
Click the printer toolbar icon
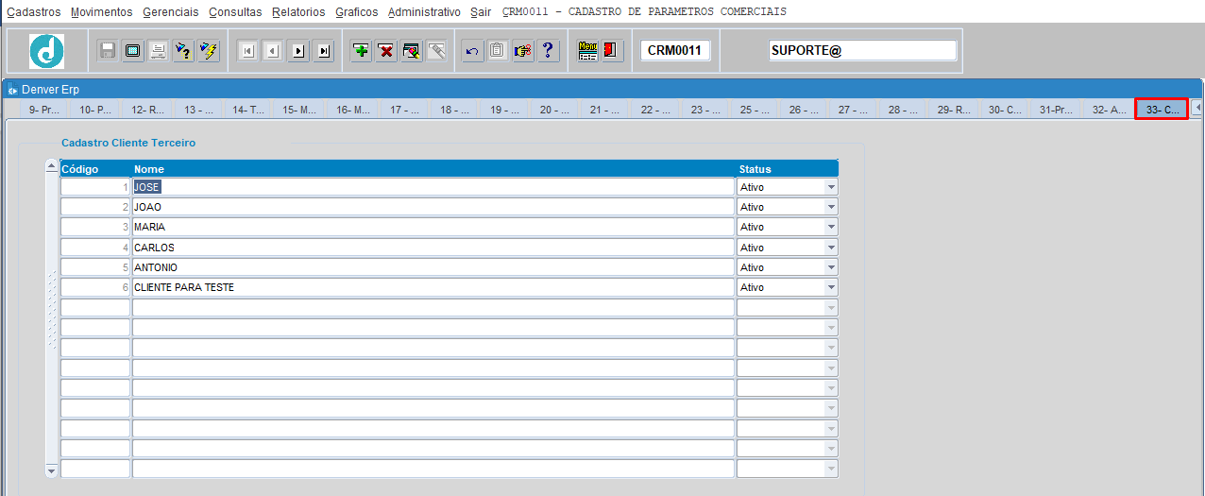(159, 51)
